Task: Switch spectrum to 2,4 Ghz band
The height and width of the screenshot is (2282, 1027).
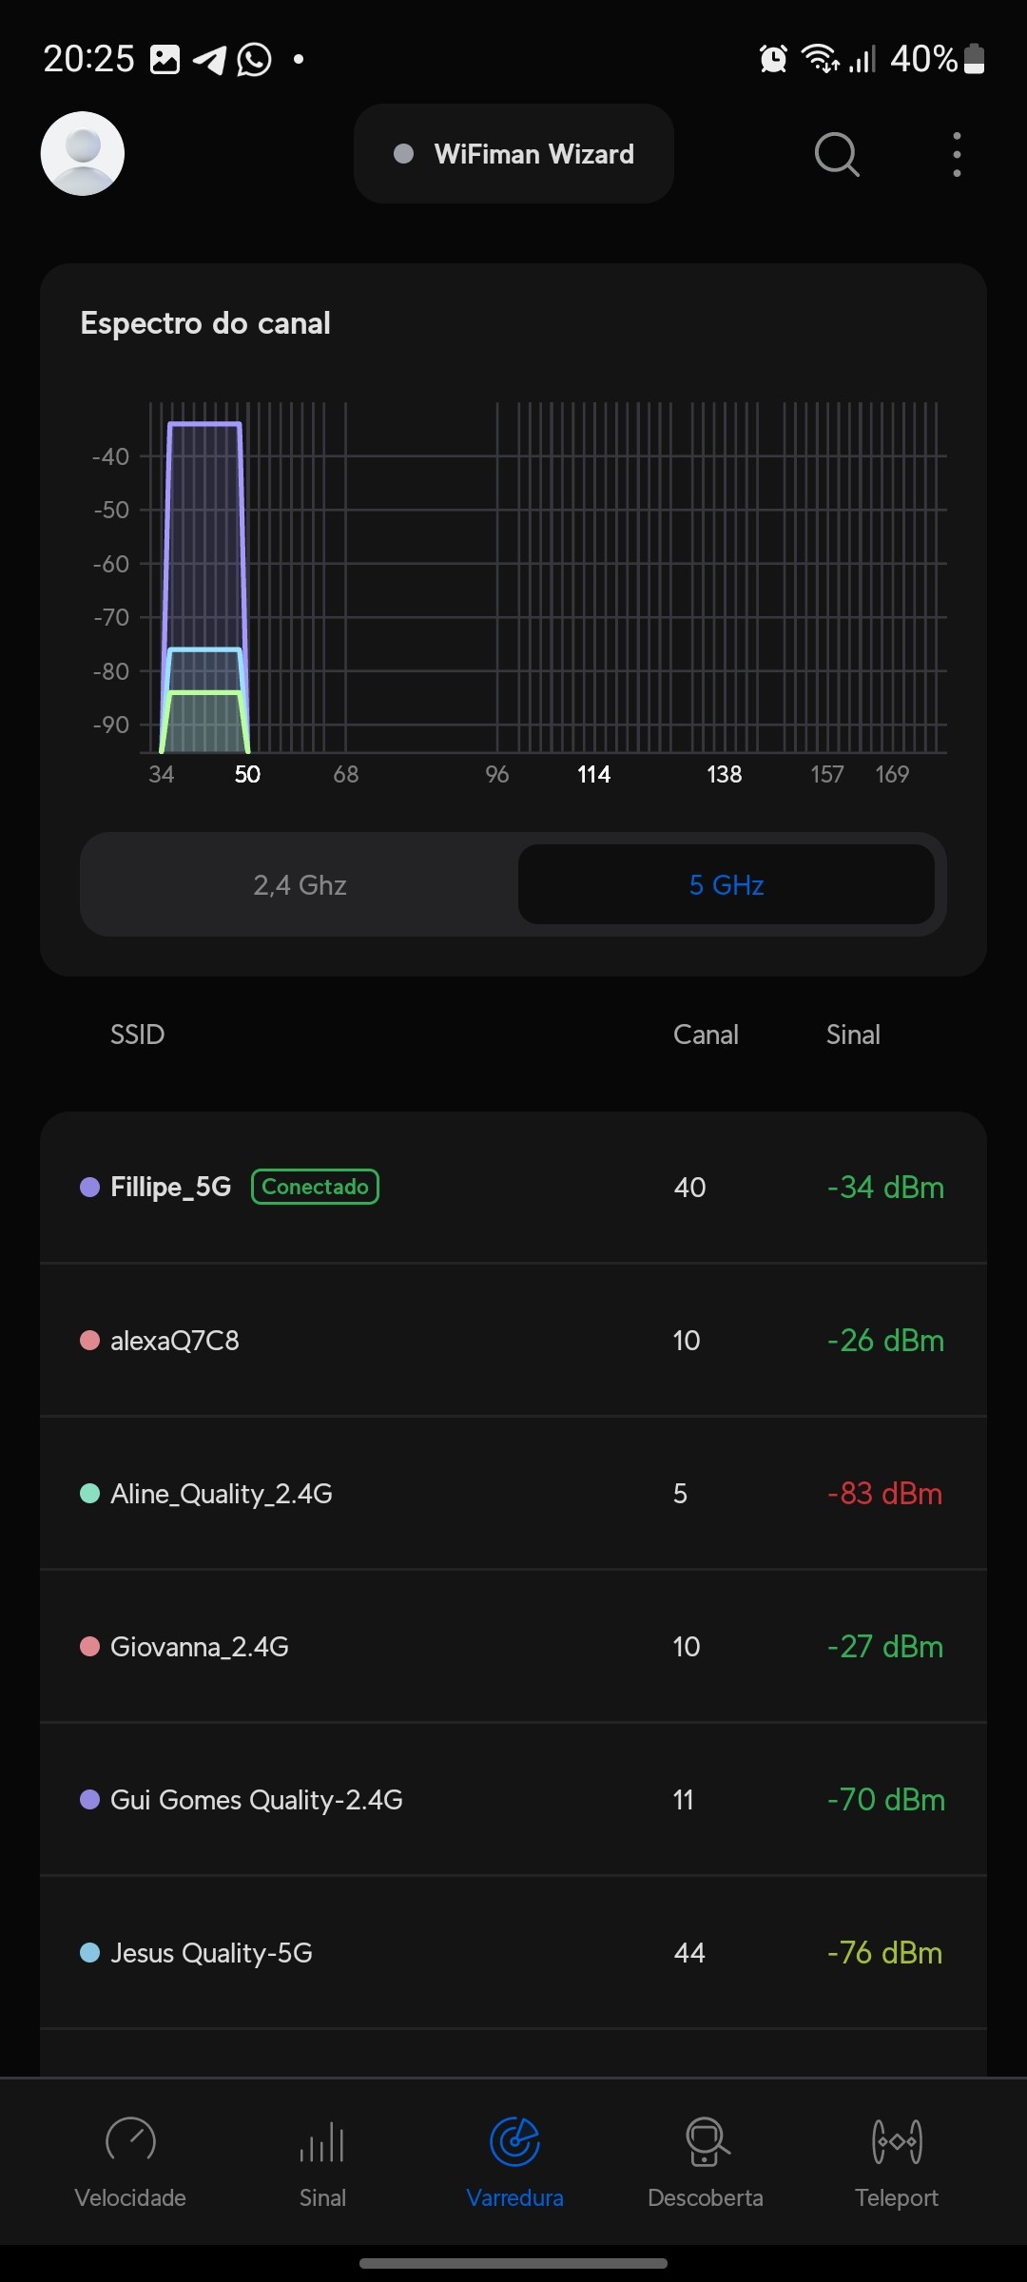Action: point(300,885)
